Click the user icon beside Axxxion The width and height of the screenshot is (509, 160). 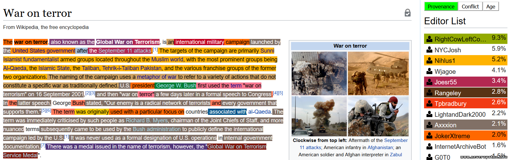coord(430,125)
